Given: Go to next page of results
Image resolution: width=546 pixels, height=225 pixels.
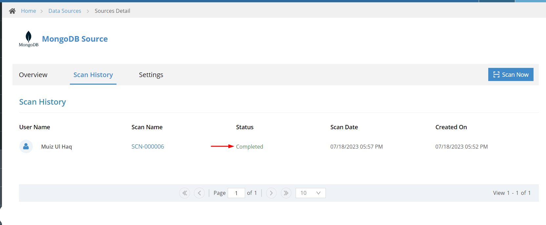Looking at the screenshot, I should pyautogui.click(x=271, y=193).
